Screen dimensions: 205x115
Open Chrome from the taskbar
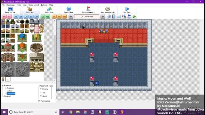click(x=70, y=112)
